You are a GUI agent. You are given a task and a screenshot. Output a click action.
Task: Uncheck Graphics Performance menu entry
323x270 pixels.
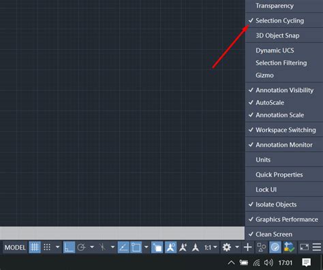pyautogui.click(x=284, y=220)
